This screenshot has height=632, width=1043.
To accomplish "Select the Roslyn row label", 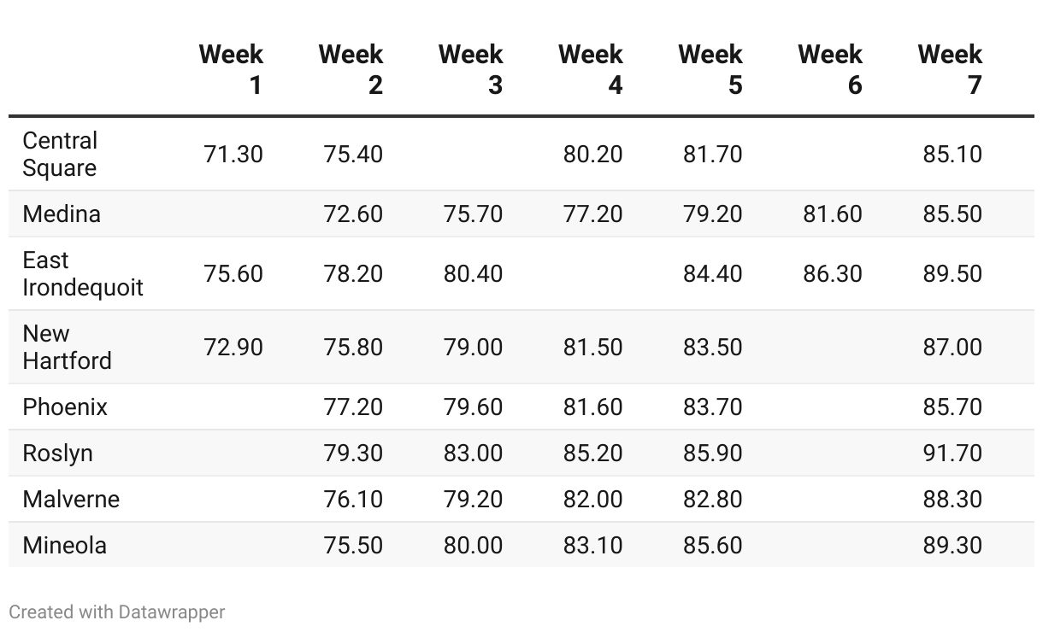I will [x=57, y=453].
